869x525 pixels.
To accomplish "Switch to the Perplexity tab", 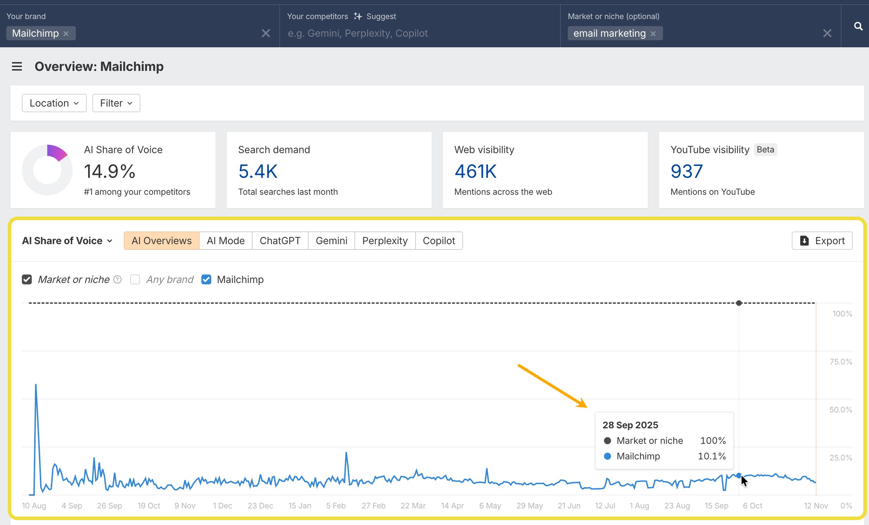I will [x=385, y=241].
